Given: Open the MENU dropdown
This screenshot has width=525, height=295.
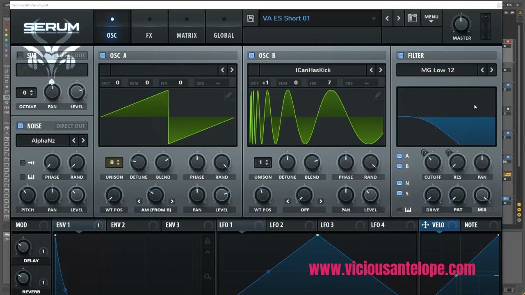Looking at the screenshot, I should (431, 18).
